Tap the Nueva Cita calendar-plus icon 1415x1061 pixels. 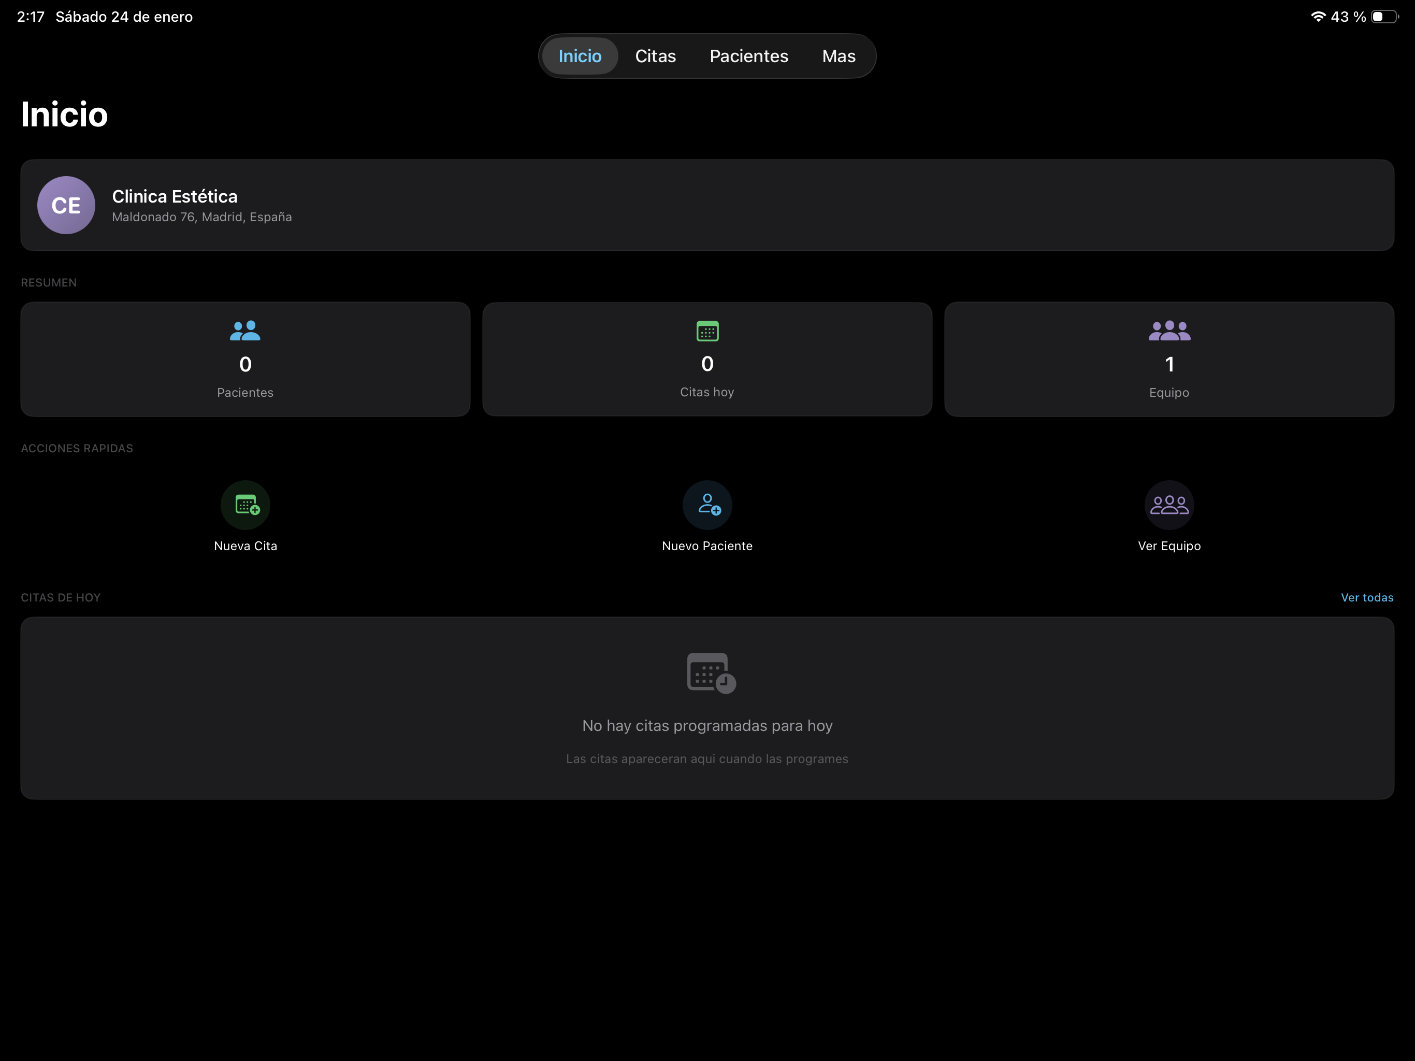pyautogui.click(x=246, y=505)
